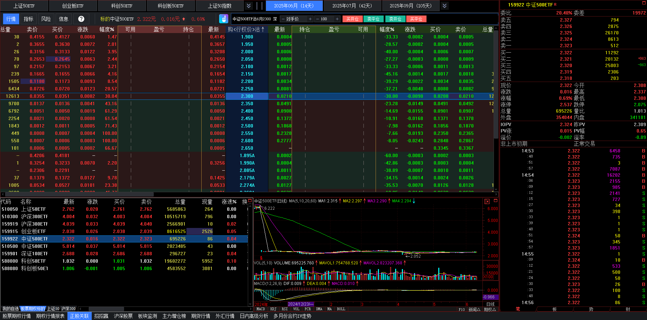Open 主力增仓榜 bottom menu item
This screenshot has width=647, height=320.
[174, 316]
